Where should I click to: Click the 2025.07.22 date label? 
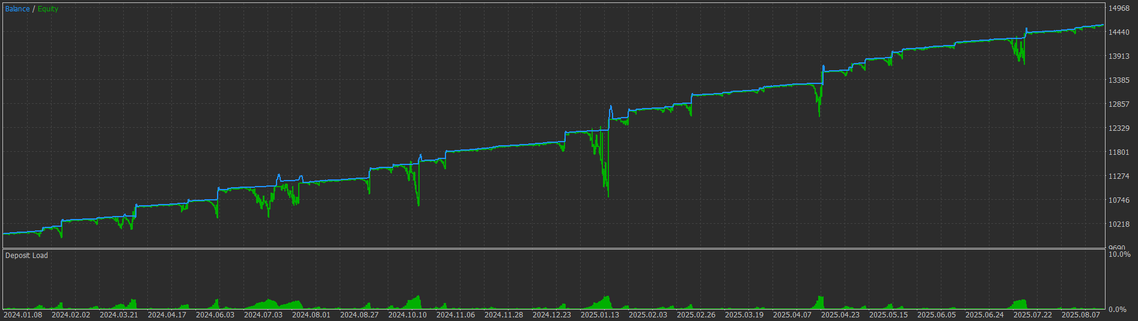(x=1033, y=315)
